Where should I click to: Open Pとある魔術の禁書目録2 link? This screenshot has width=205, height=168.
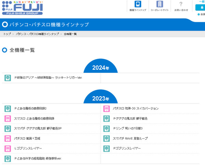coord(30,109)
